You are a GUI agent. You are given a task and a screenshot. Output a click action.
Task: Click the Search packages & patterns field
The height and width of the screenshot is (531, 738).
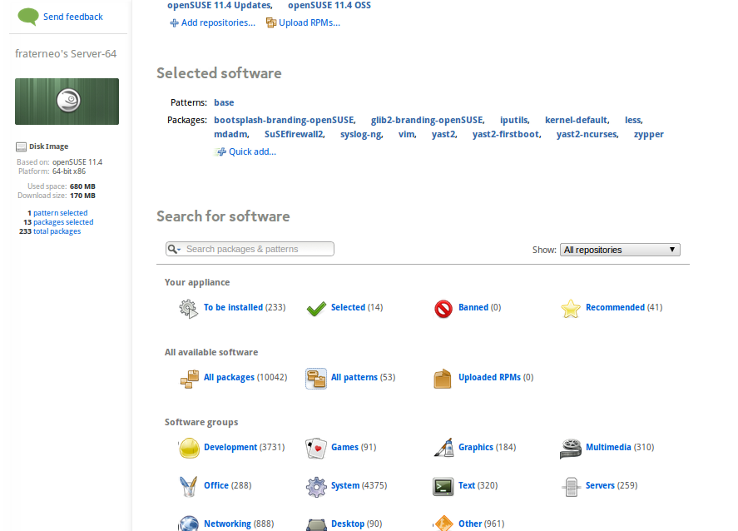pos(250,249)
